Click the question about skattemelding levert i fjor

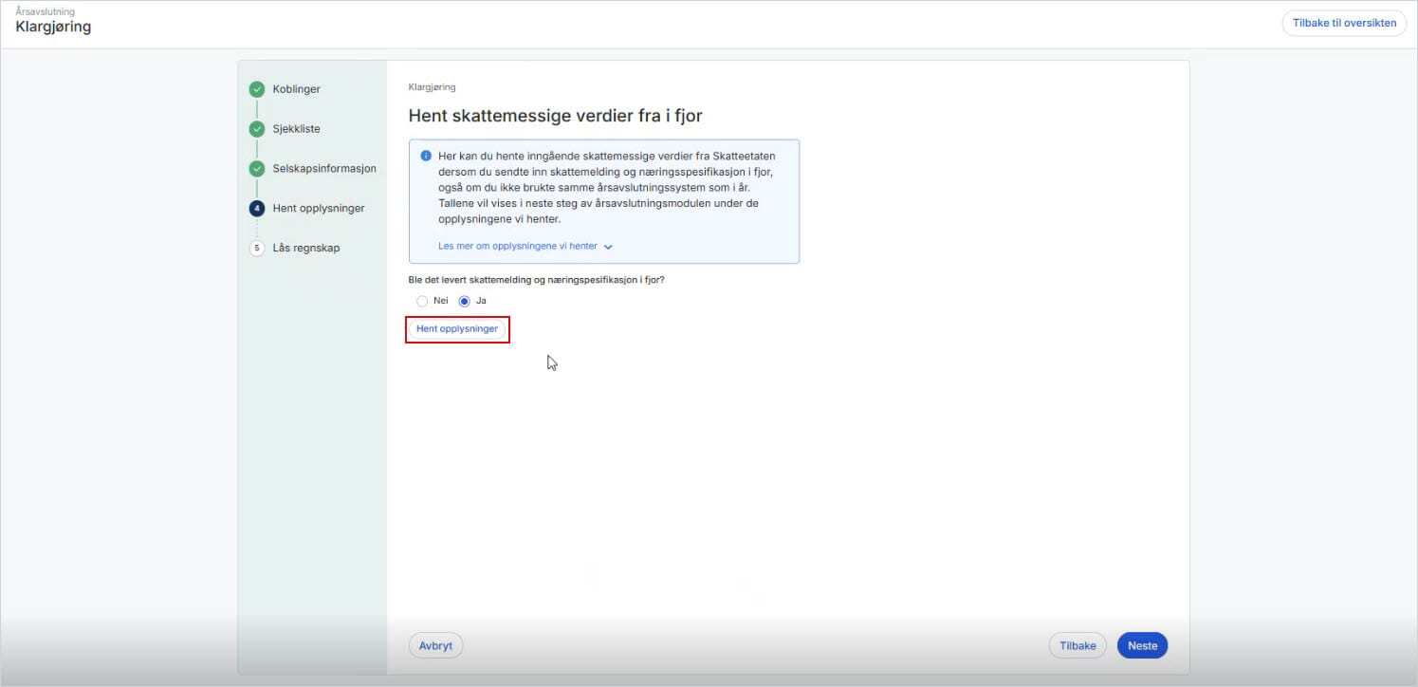(x=536, y=280)
